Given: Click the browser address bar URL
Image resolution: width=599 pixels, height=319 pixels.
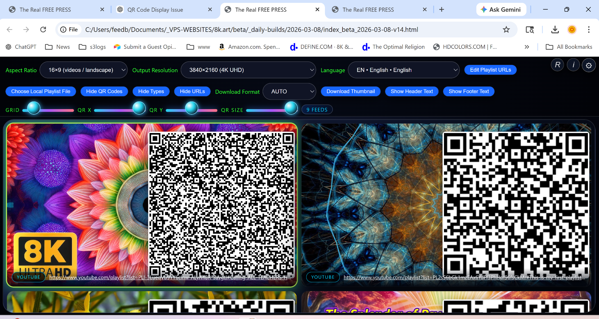Looking at the screenshot, I should coord(252,30).
